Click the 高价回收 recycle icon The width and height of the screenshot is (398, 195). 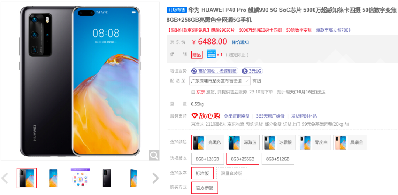[194, 71]
